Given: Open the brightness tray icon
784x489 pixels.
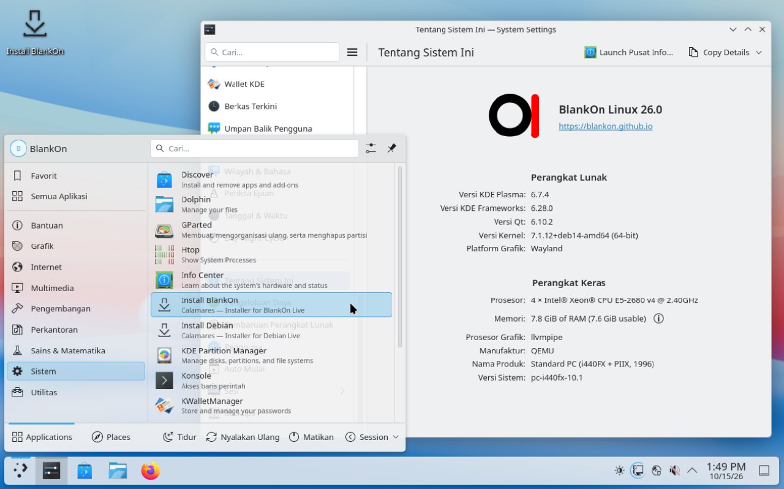Looking at the screenshot, I should [x=620, y=471].
